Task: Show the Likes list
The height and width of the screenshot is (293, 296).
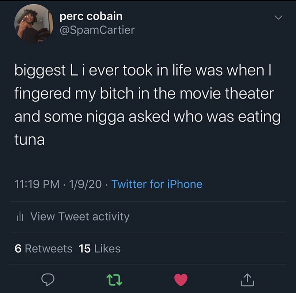Action: [x=107, y=248]
